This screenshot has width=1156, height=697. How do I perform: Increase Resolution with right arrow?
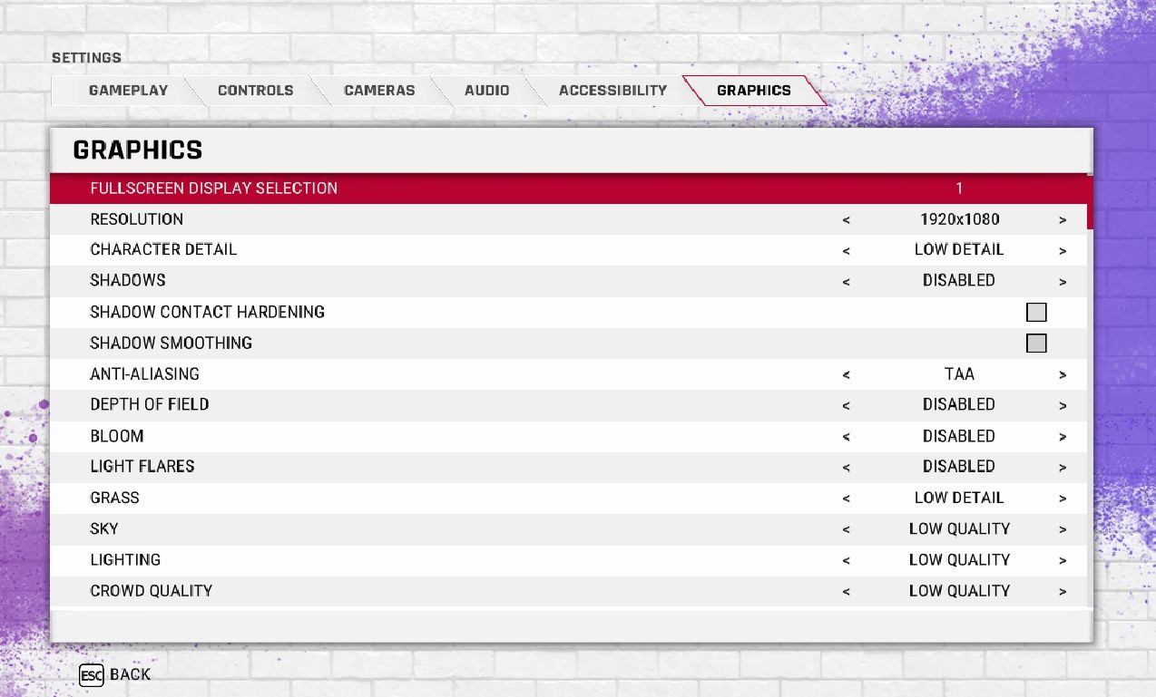pyautogui.click(x=1063, y=220)
